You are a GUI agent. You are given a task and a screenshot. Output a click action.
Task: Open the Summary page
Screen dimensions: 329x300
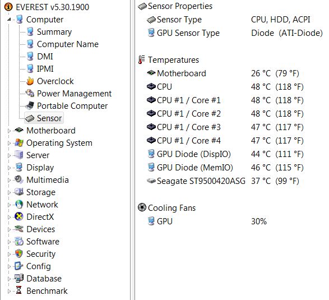pos(54,32)
